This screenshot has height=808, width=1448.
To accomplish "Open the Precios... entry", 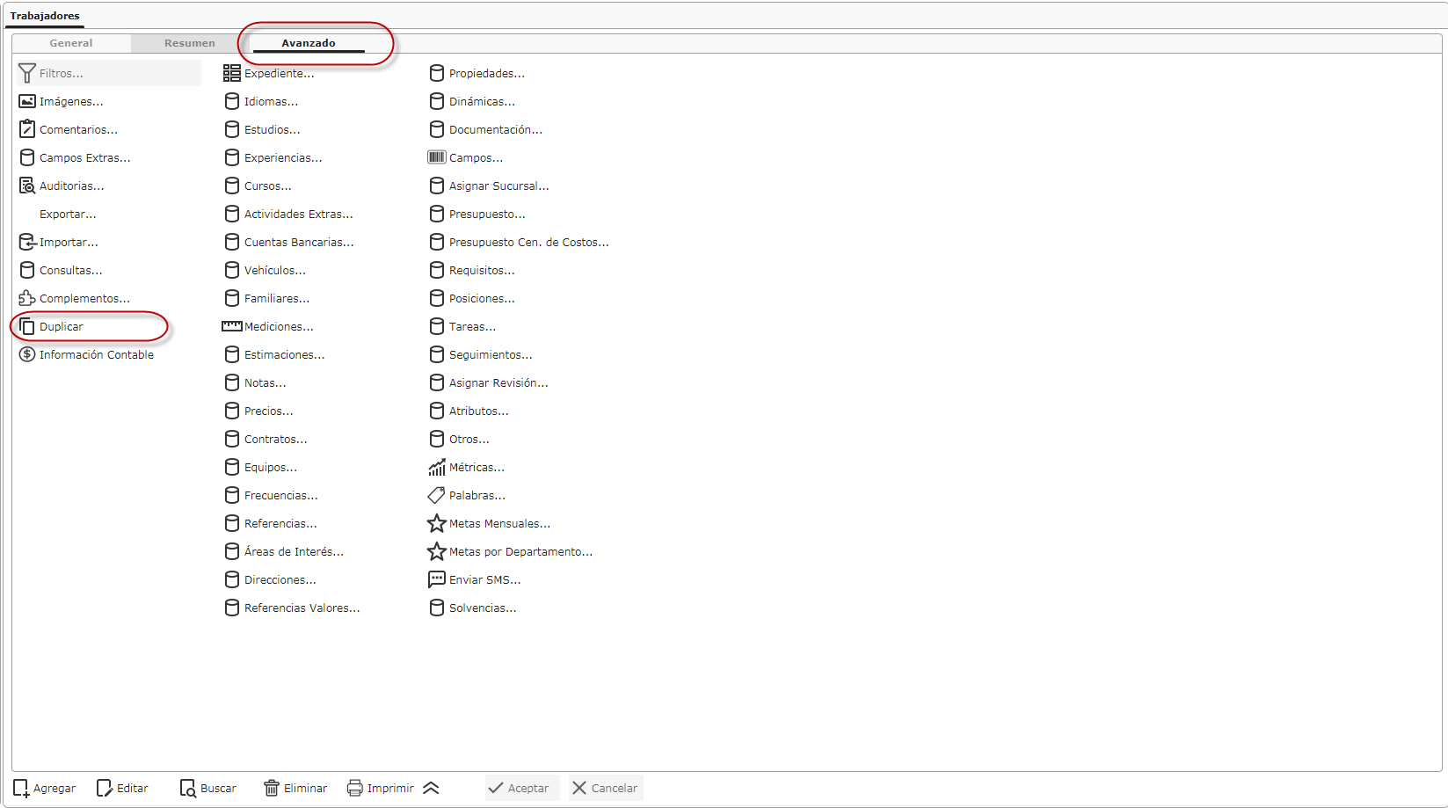I will pyautogui.click(x=268, y=411).
